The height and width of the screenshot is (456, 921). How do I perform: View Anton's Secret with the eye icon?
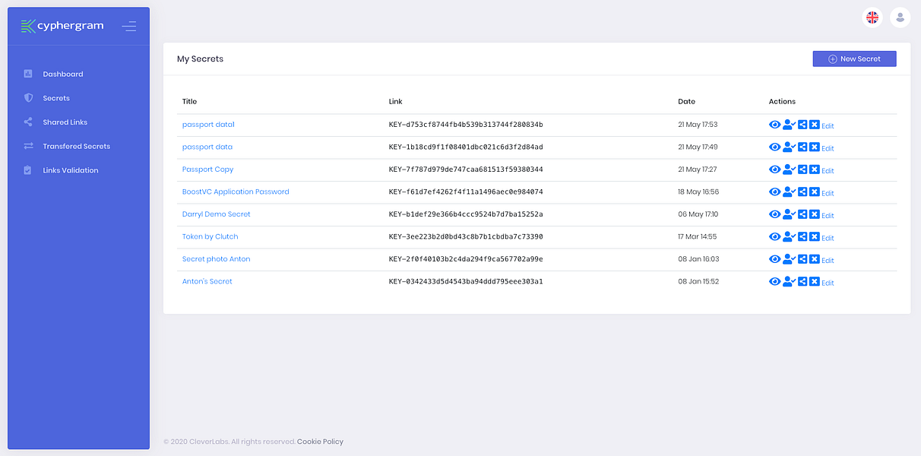(774, 281)
